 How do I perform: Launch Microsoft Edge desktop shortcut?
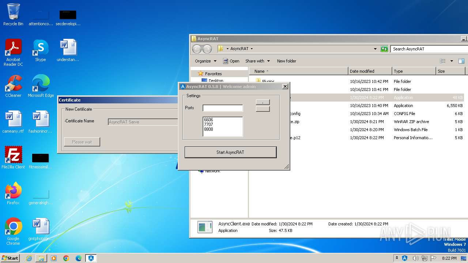tap(41, 86)
